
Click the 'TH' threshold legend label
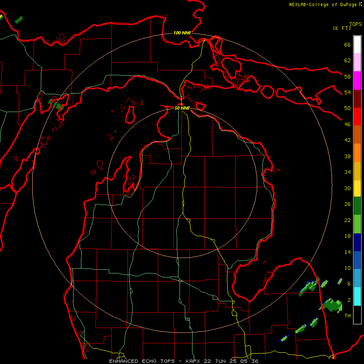[x=347, y=316]
